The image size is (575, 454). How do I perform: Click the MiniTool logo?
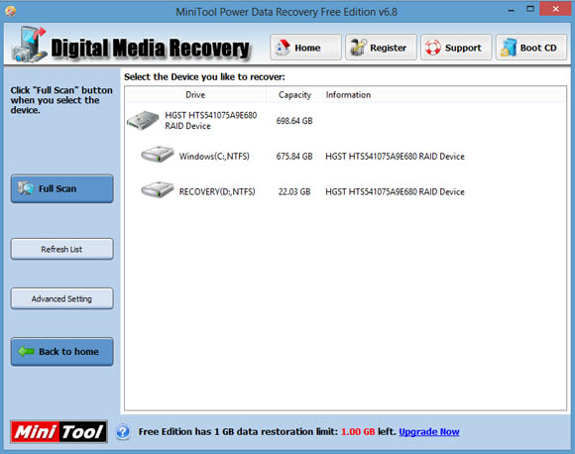coord(59,431)
